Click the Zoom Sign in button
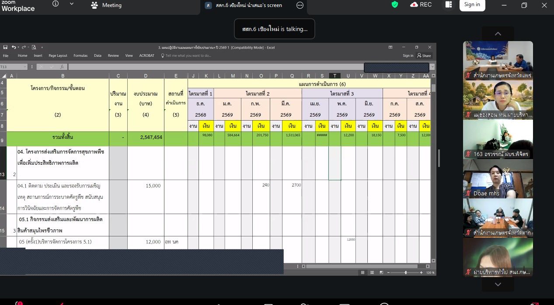The width and height of the screenshot is (554, 305). point(472,5)
